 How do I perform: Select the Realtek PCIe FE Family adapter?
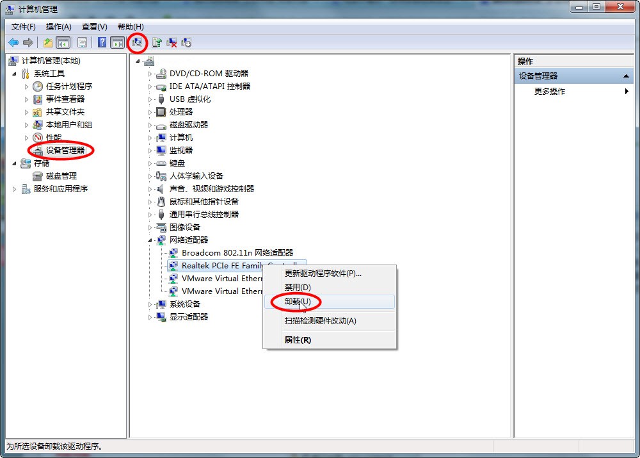click(x=221, y=266)
